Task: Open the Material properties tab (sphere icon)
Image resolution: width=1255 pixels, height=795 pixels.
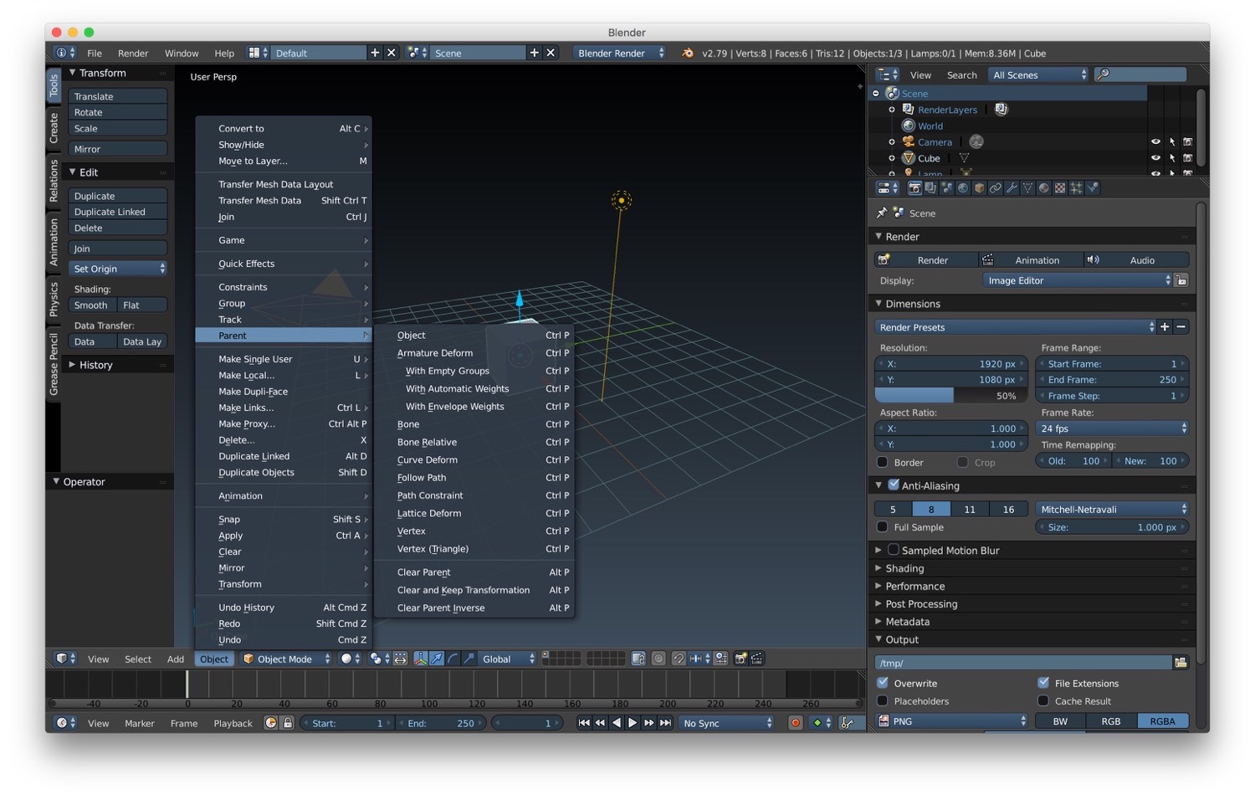Action: 1043,188
